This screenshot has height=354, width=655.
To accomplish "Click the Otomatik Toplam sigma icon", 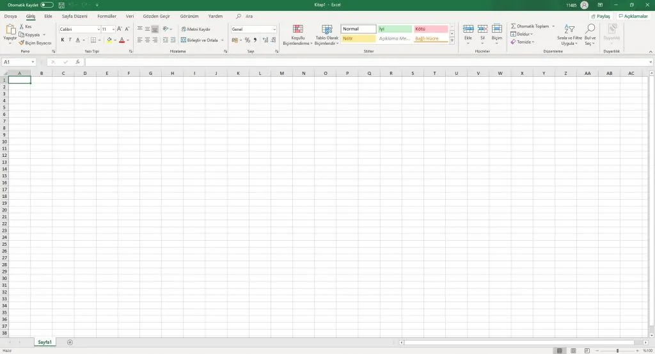I will tap(514, 26).
